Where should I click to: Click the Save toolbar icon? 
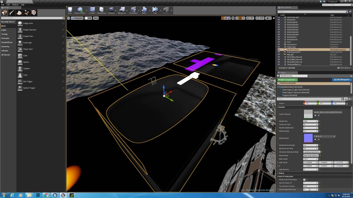(70, 10)
